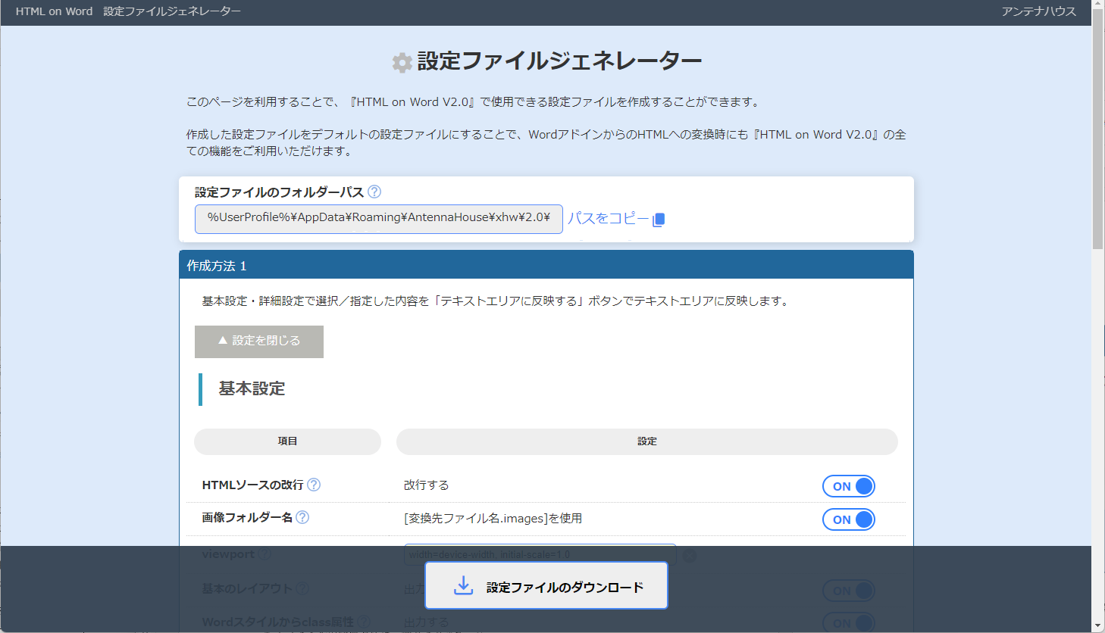Click 設定ファイルのフォルダーパス label

pyautogui.click(x=279, y=192)
